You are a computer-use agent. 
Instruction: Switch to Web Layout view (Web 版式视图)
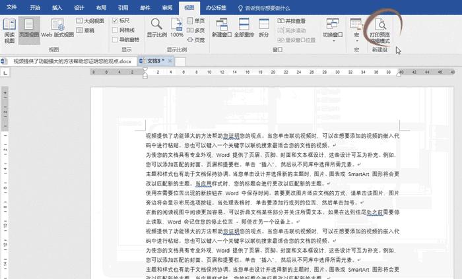[x=57, y=28]
